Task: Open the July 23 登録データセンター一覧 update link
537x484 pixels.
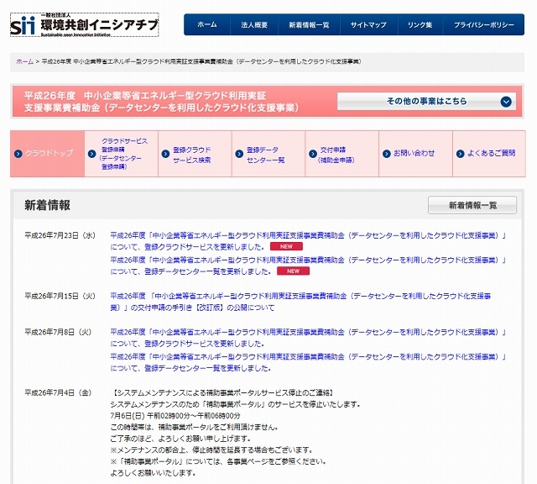Action: pos(308,266)
